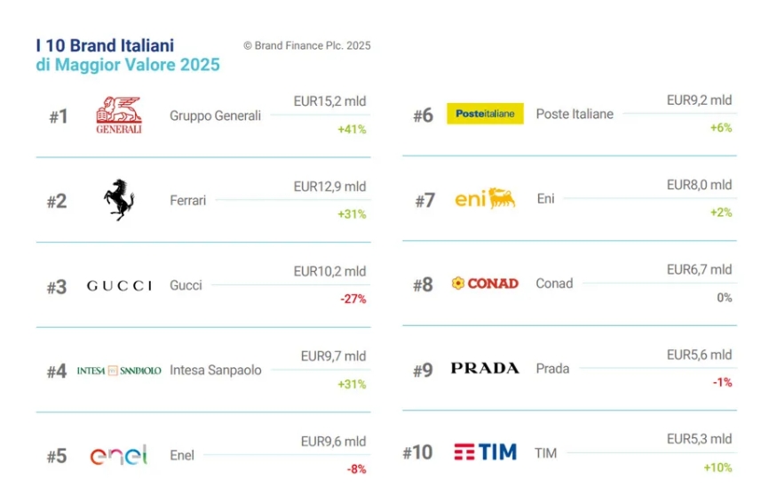Click the TIM logo

[x=485, y=452]
